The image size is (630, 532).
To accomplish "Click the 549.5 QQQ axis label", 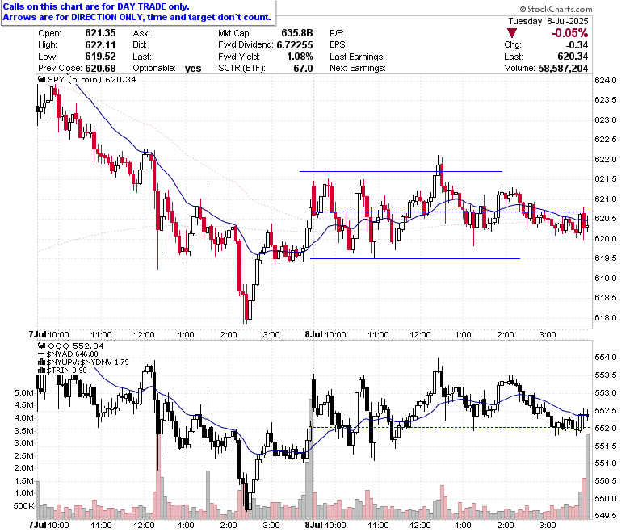I will pos(605,515).
